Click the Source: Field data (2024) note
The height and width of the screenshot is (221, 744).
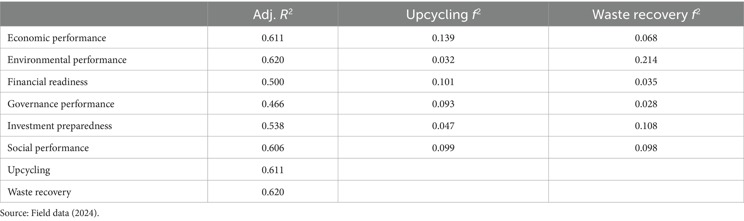[x=49, y=213]
